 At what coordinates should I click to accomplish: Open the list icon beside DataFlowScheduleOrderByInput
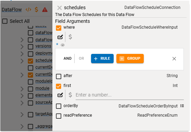pos(182,106)
